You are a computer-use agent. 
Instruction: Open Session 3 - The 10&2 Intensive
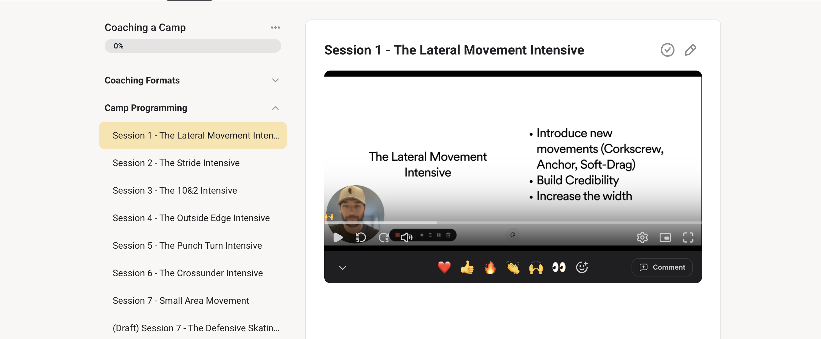(x=193, y=190)
